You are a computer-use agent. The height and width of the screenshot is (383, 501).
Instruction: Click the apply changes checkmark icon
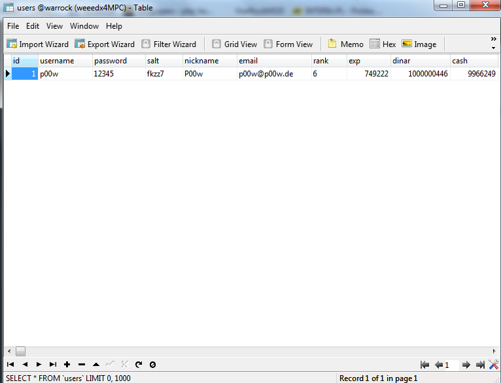pos(111,364)
